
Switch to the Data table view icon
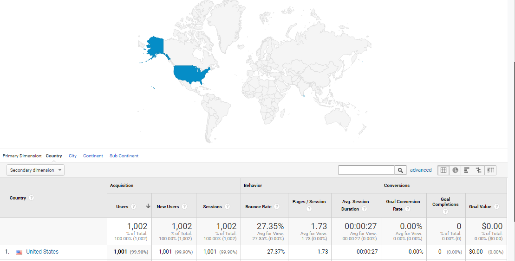tap(443, 170)
